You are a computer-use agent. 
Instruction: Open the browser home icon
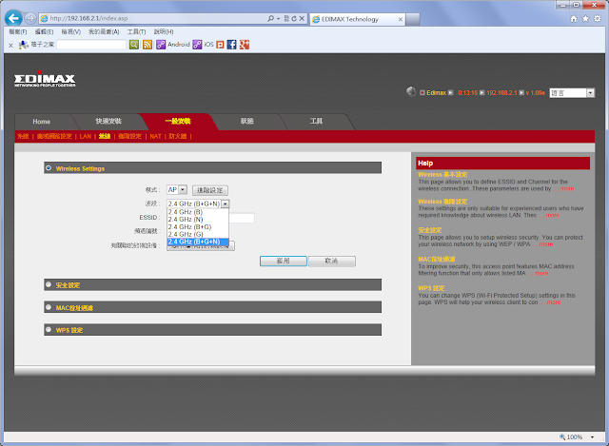point(574,19)
